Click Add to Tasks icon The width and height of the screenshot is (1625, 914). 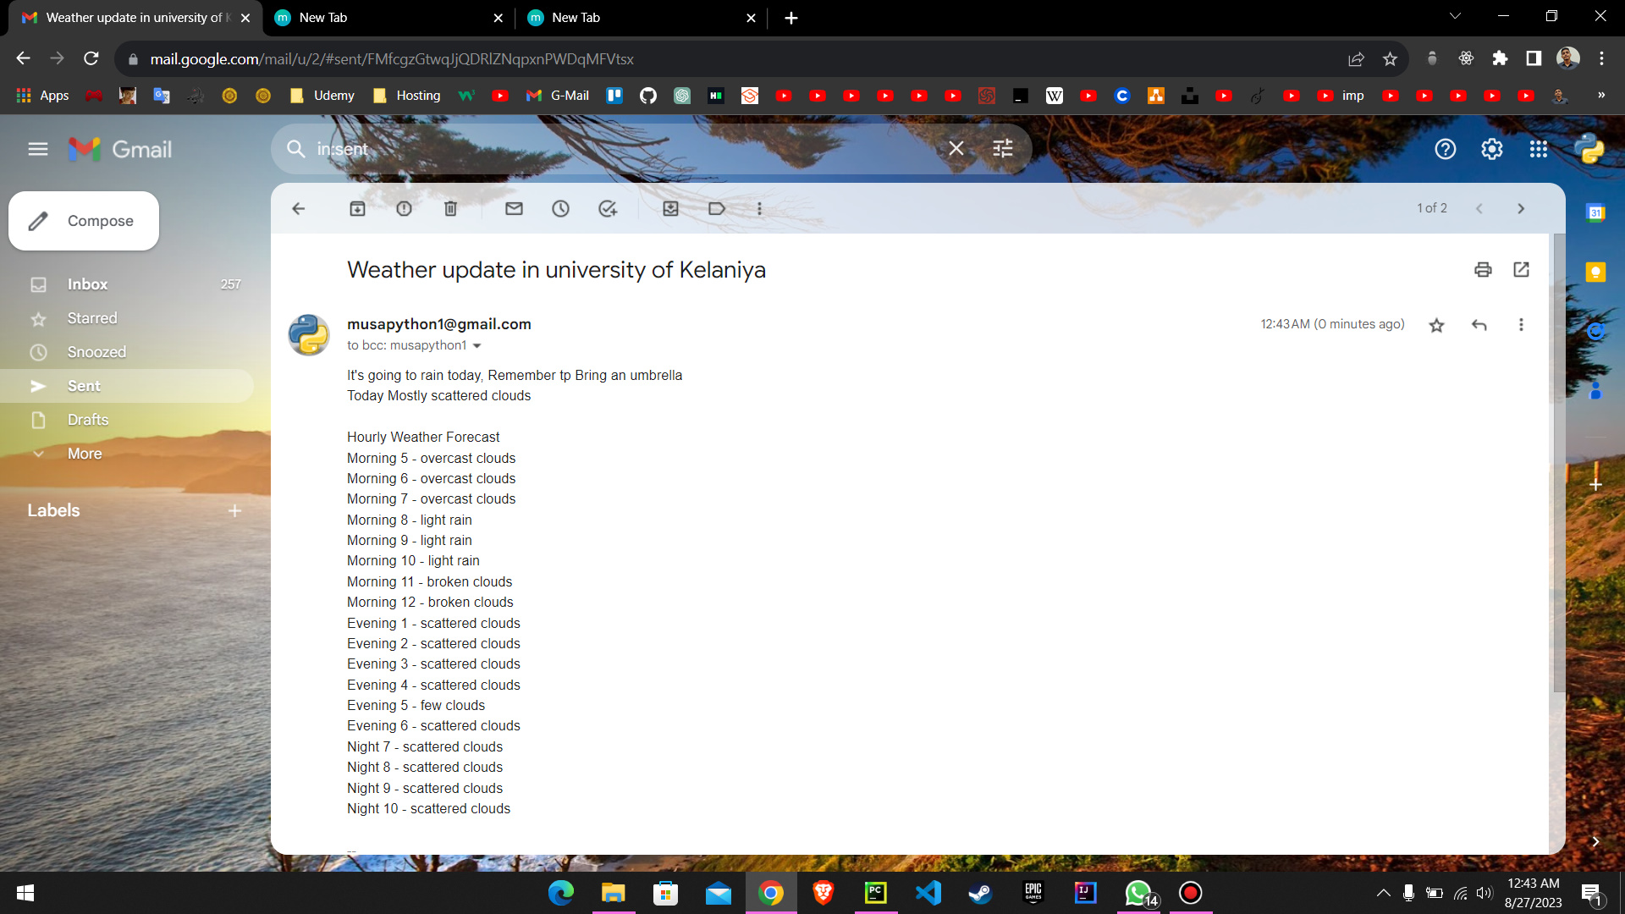click(607, 209)
